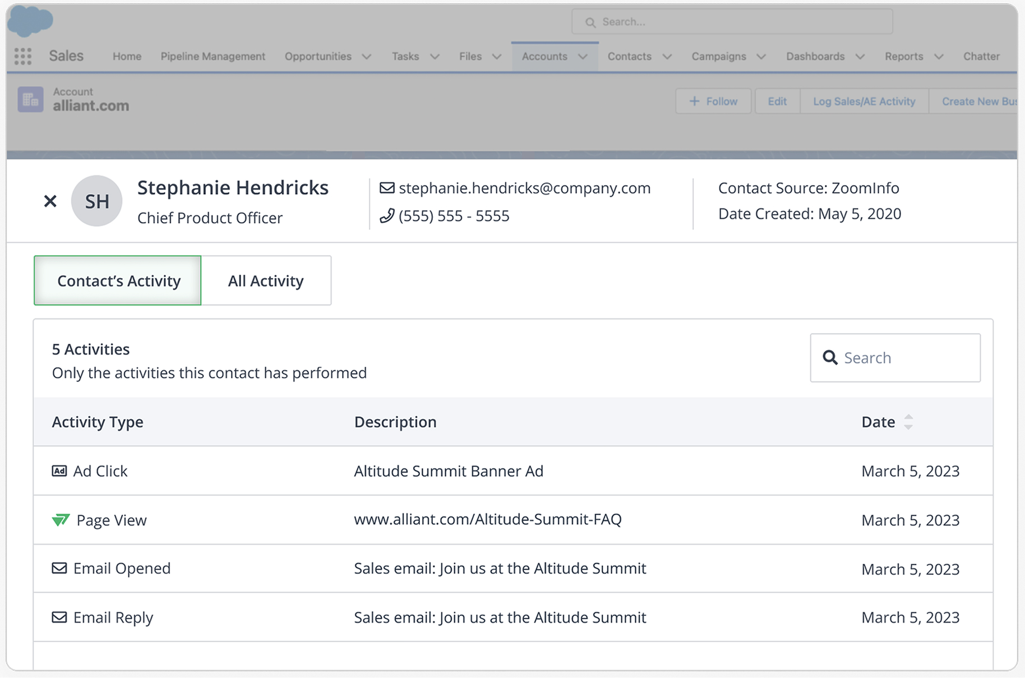Click the Ad Click row icon

(x=59, y=471)
